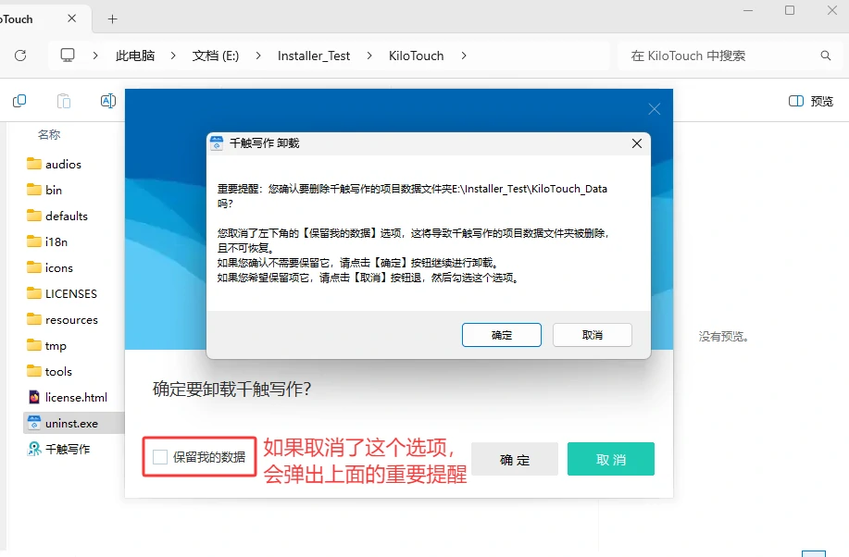Viewport: 849px width, 557px height.
Task: Click 取消 in the alert dialog
Action: tap(593, 335)
